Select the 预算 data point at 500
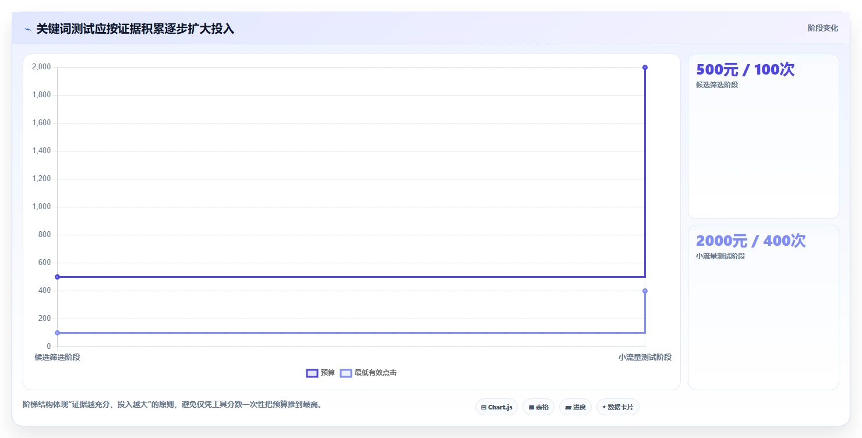The width and height of the screenshot is (862, 438). 57,277
